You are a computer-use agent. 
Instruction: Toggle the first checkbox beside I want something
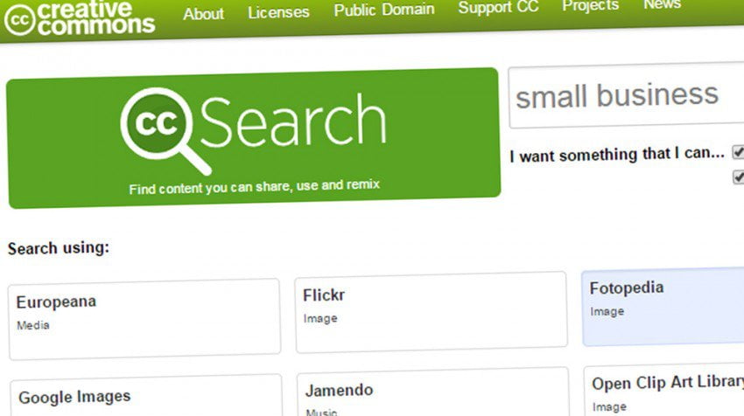click(x=738, y=151)
